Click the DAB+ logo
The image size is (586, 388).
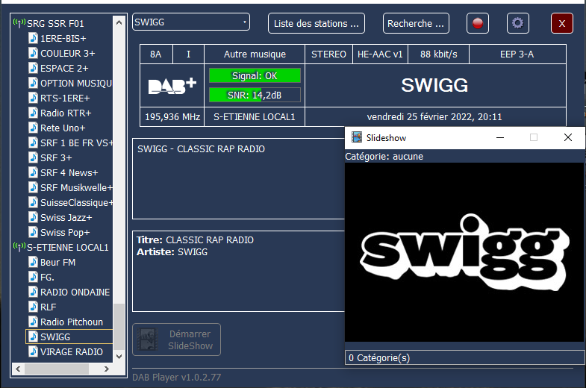[172, 86]
